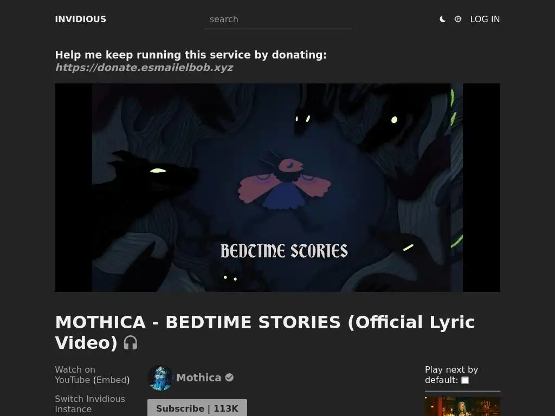Open the Mothica channel name link
The image size is (555, 416).
click(x=198, y=378)
